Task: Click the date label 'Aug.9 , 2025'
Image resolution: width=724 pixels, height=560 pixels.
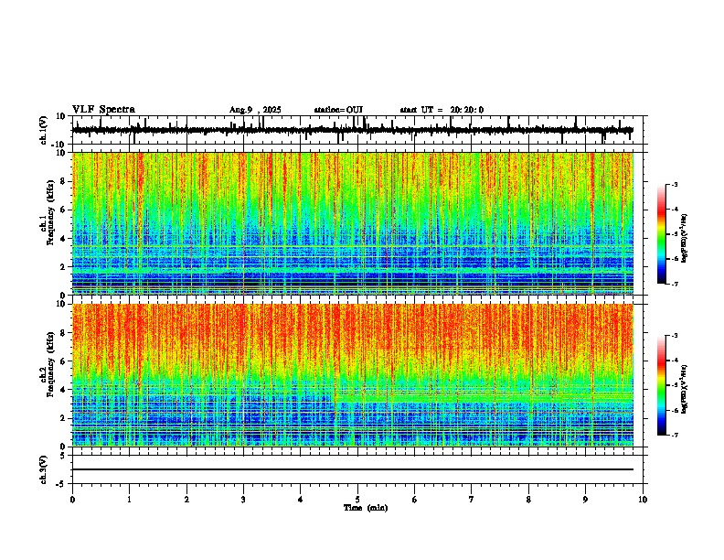Action: (255, 110)
